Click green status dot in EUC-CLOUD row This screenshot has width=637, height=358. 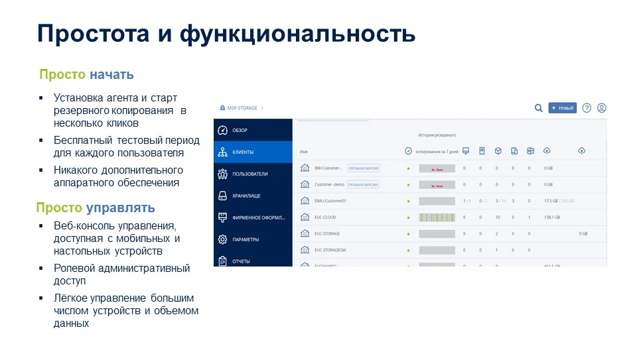[408, 217]
